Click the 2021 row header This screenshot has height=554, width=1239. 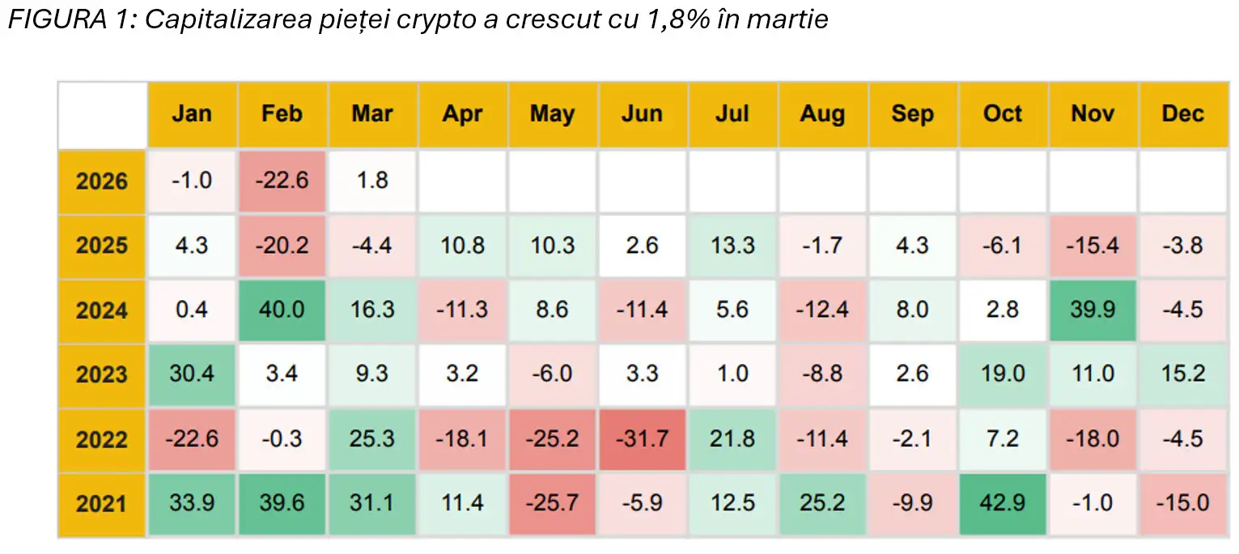point(102,505)
